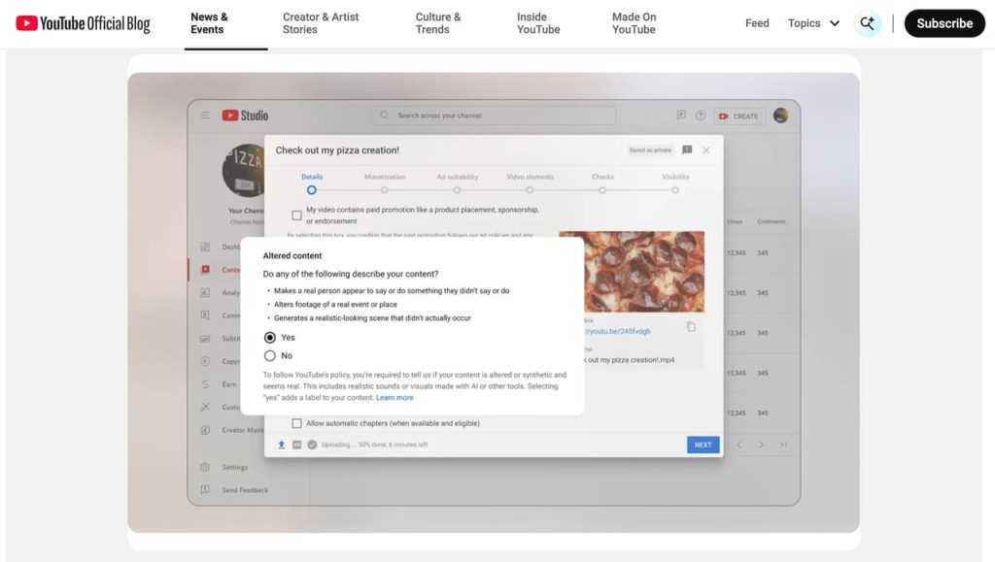Go to previous page arrow in table
This screenshot has height=562, width=995.
click(x=739, y=445)
